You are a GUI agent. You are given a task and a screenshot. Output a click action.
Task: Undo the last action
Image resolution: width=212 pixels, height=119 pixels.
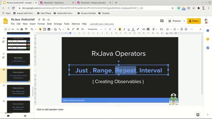click(13, 29)
